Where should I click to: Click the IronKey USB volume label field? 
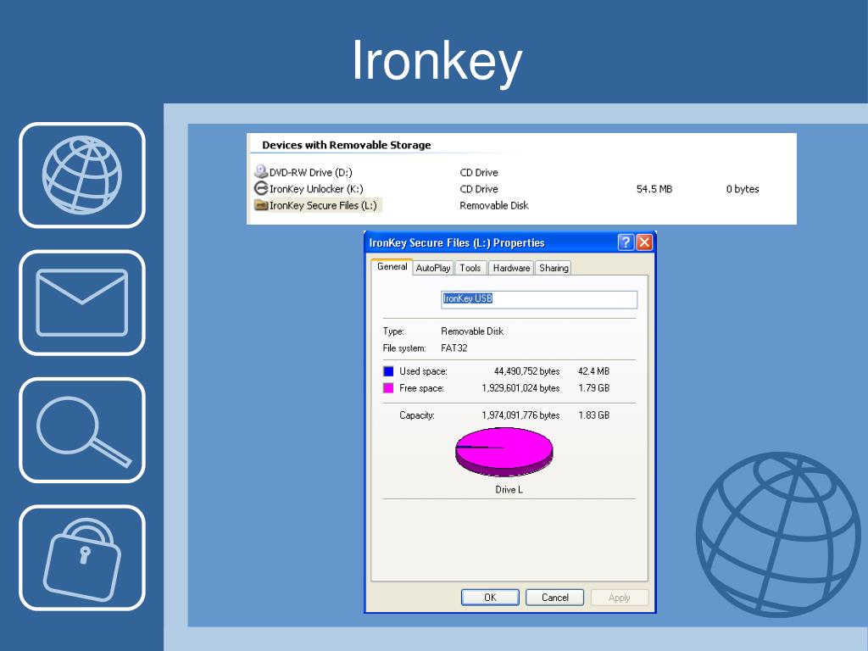tap(539, 299)
